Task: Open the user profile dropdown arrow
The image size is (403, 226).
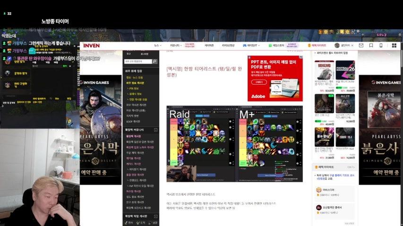Action: [x=352, y=45]
